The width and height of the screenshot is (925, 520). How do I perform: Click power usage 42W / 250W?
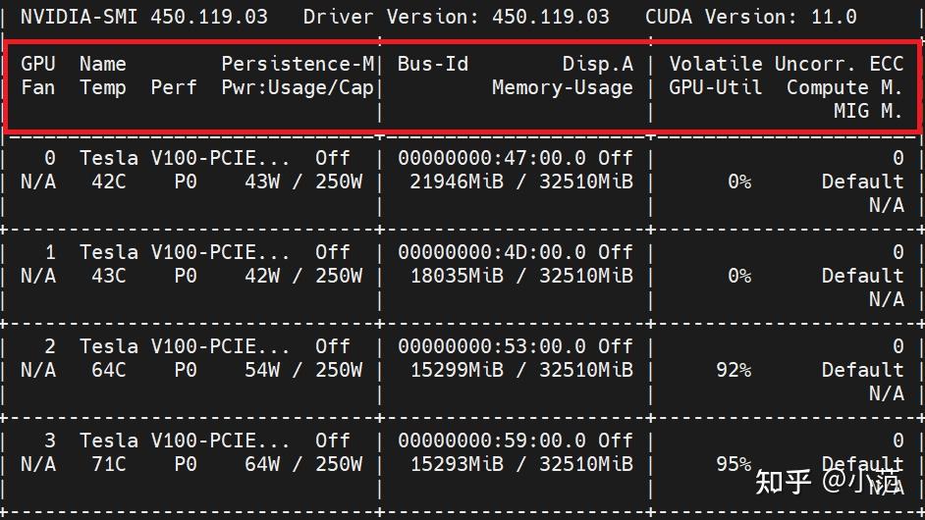pos(303,276)
